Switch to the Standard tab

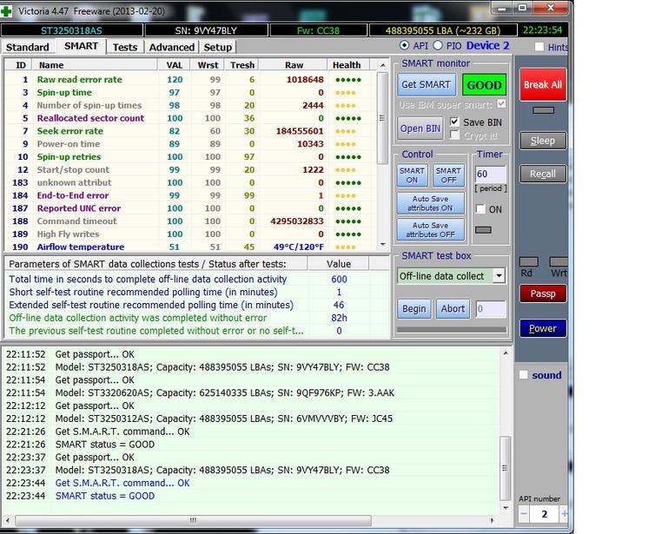click(28, 47)
